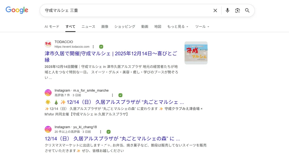
Task: Click Instagram icon for m.s_for_smile_marche result
Action: click(48, 93)
